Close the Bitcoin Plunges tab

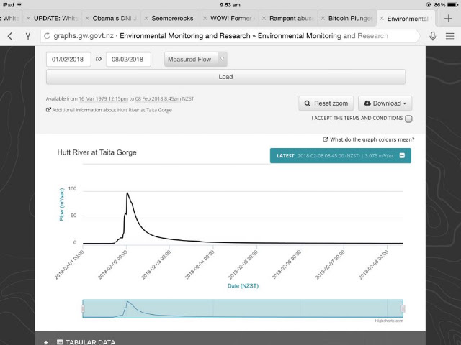pos(323,18)
